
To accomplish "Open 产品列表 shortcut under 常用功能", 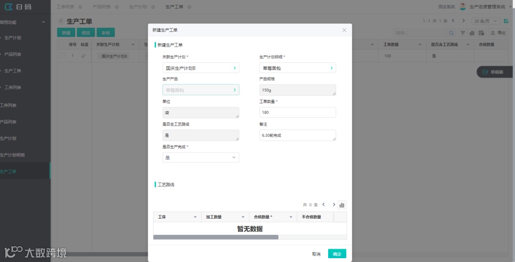I will point(13,54).
